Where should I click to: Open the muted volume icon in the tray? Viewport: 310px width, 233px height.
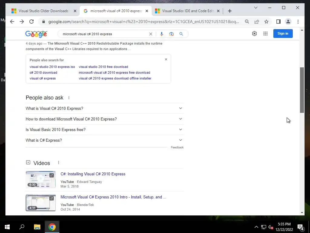pyautogui.click(x=271, y=227)
